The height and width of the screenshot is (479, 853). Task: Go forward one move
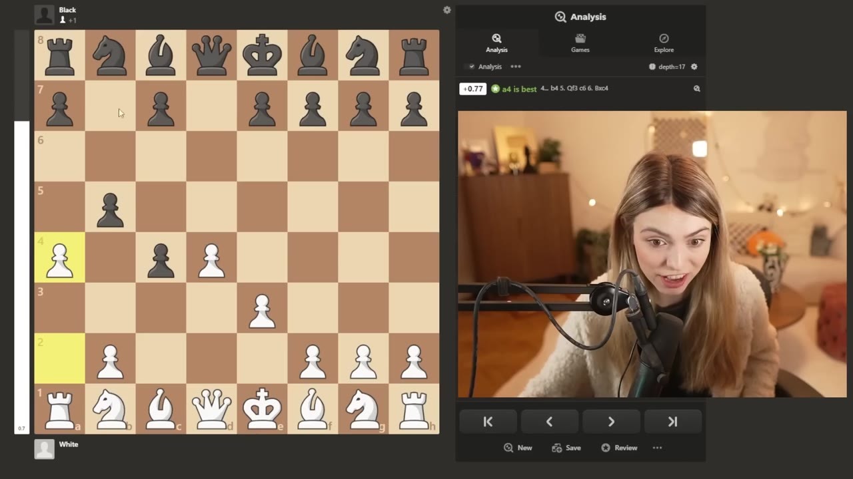[611, 422]
